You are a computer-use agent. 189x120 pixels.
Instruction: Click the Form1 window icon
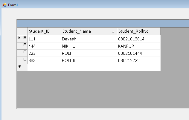(4, 5)
